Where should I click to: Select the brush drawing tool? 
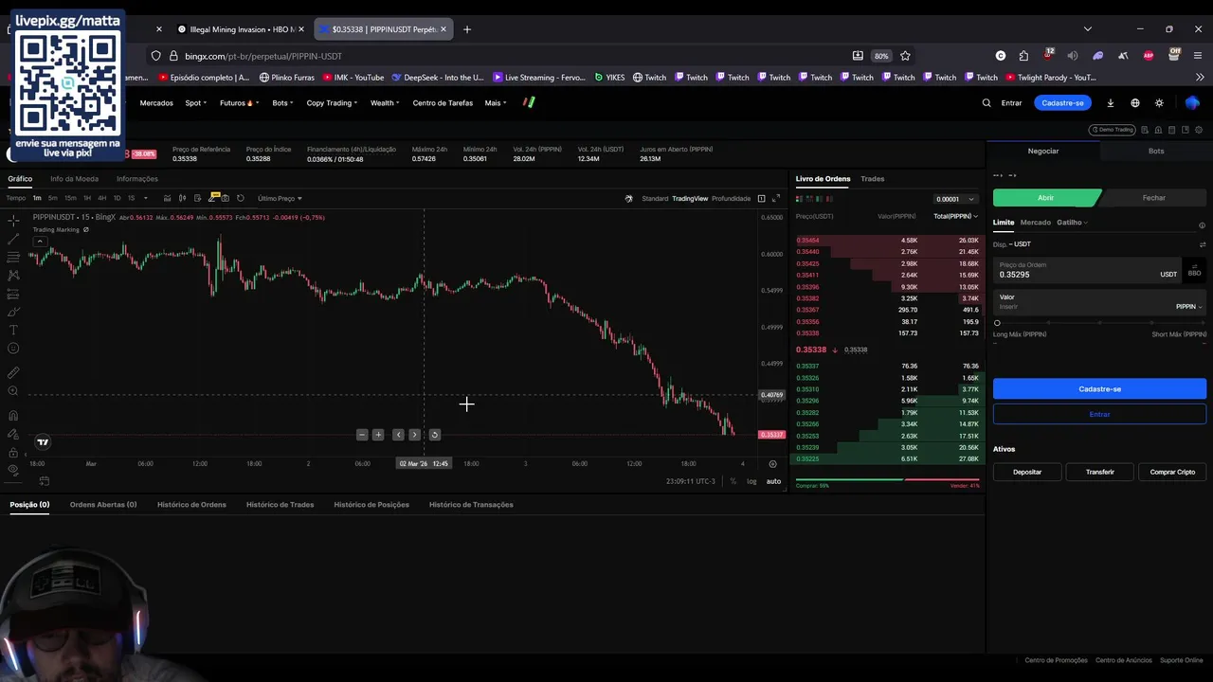[x=13, y=312]
